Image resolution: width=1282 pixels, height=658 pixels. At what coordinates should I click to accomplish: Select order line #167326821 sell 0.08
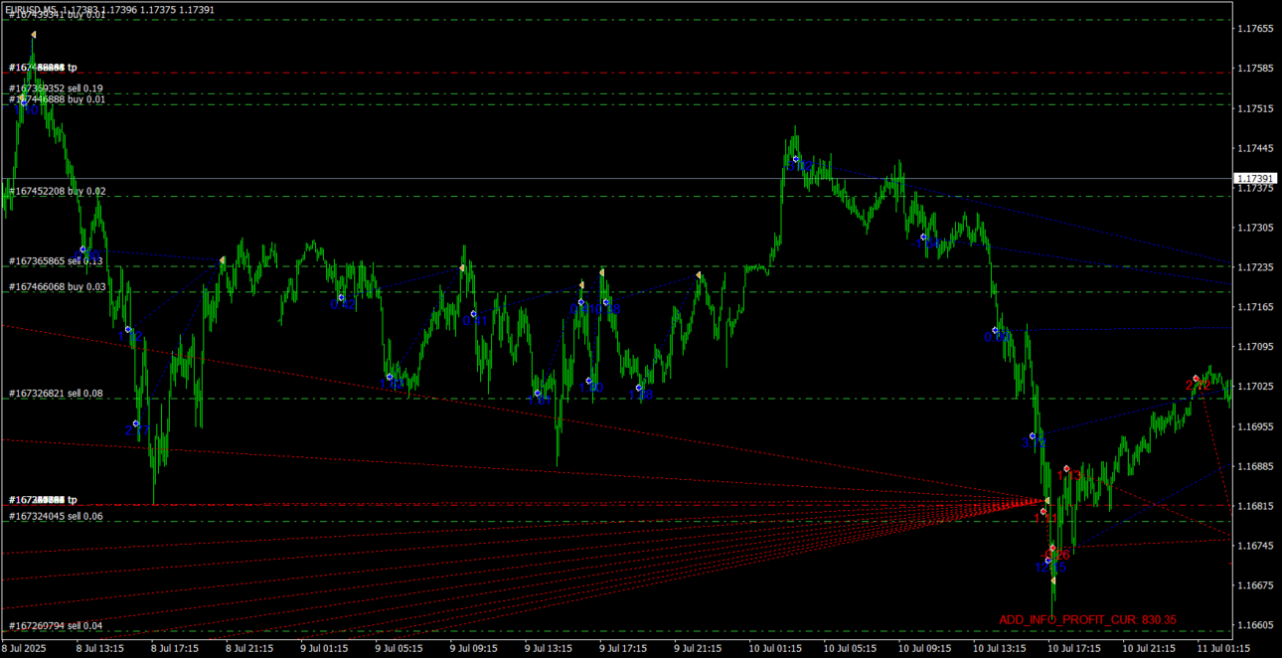57,394
